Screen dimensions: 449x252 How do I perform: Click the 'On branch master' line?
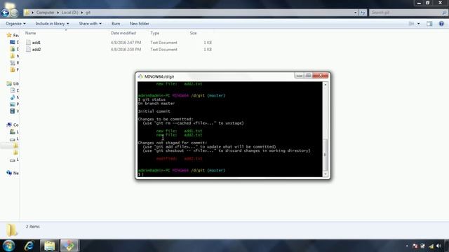(156, 104)
